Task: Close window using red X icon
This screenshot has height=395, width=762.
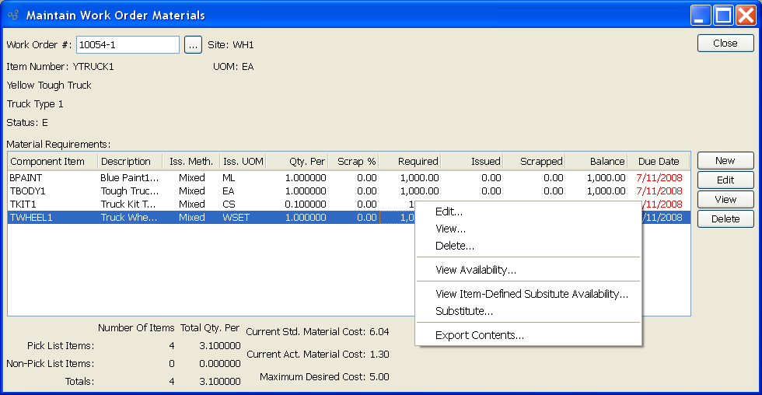Action: click(x=746, y=15)
